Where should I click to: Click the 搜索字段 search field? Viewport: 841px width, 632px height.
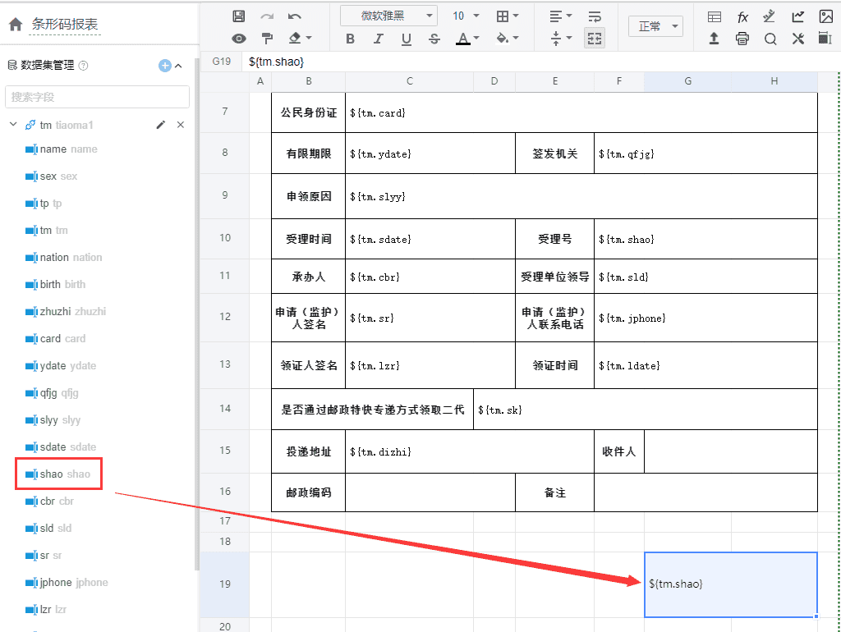[97, 97]
